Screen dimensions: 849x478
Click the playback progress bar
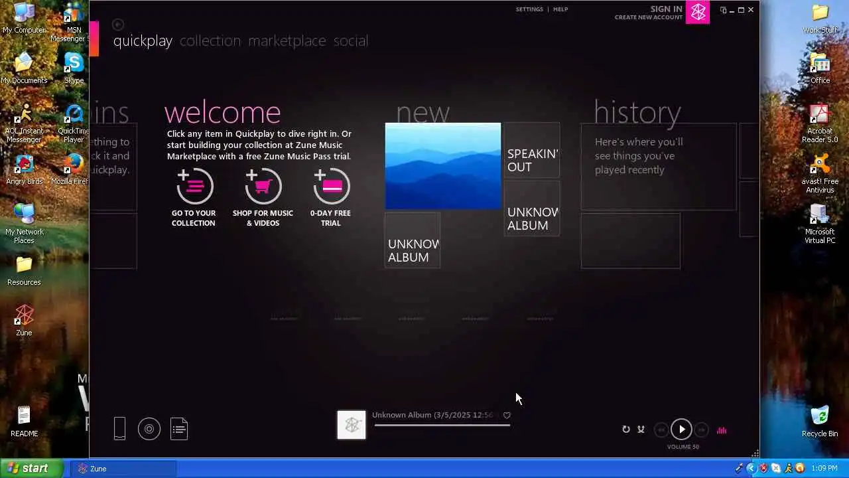coord(442,425)
